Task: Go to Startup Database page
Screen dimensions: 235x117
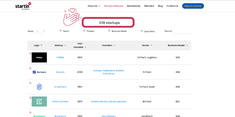Action: pos(114,6)
